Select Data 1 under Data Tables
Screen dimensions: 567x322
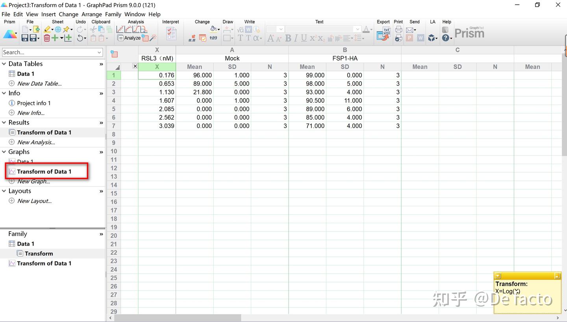(x=26, y=74)
